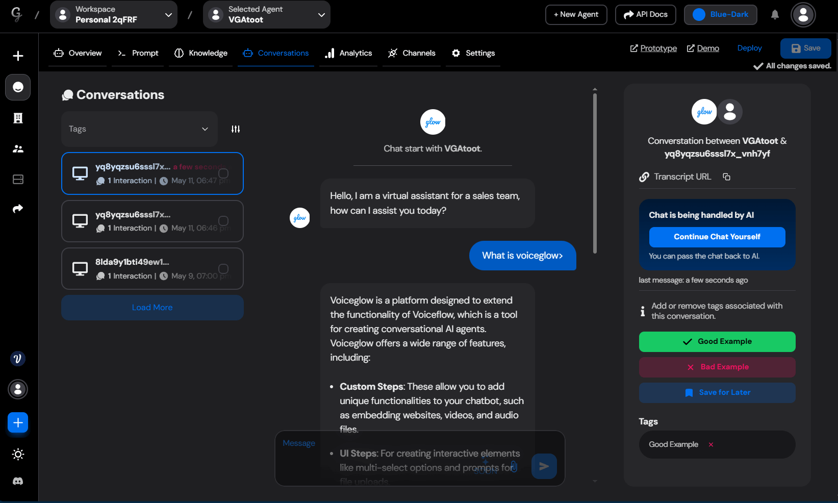Open the user profile icon in sidebar
838x503 pixels.
18,389
